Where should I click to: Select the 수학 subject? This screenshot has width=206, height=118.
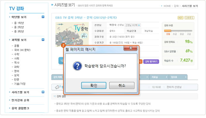(x=17, y=54)
